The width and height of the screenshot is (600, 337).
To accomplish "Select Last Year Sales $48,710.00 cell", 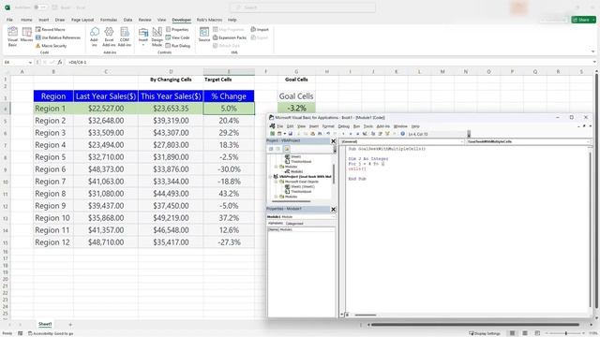I will pyautogui.click(x=106, y=242).
